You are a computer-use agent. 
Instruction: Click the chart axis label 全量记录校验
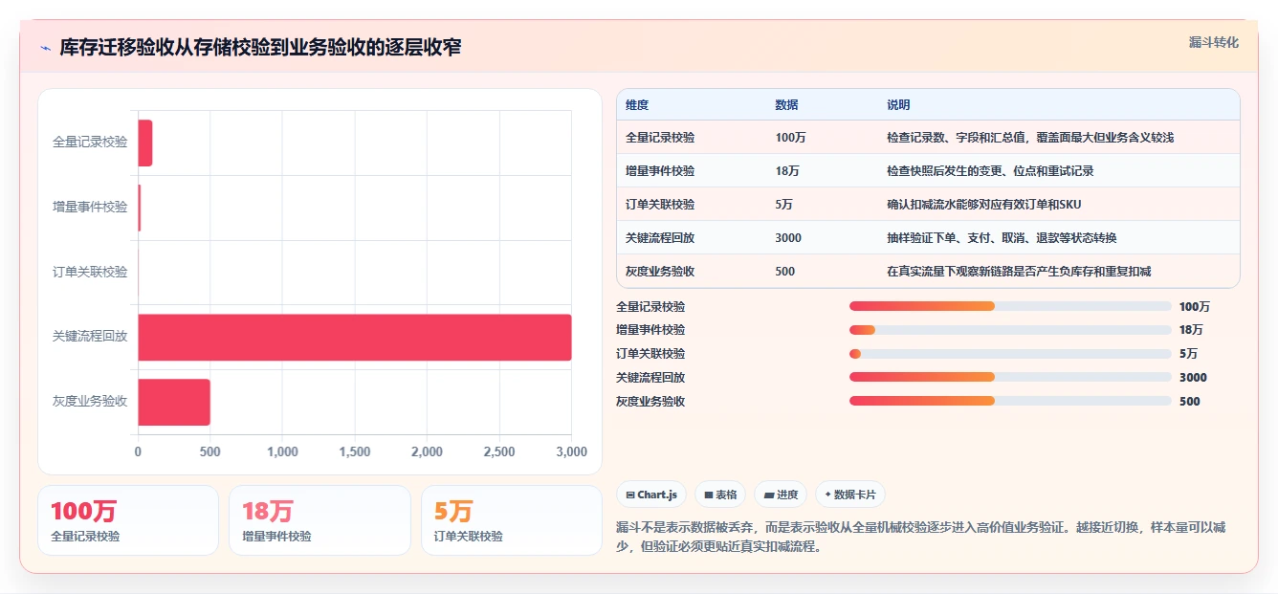[x=90, y=142]
